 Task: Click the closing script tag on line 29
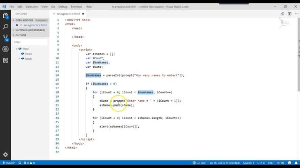point(86,139)
